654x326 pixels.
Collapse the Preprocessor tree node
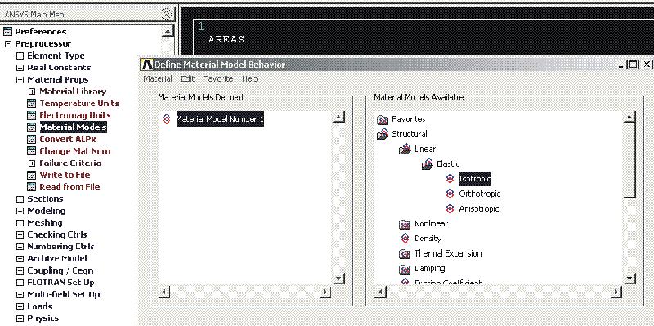point(8,44)
